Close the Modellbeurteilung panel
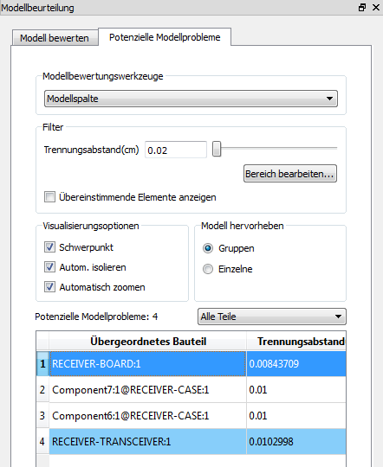This screenshot has height=467, width=383. [376, 8]
